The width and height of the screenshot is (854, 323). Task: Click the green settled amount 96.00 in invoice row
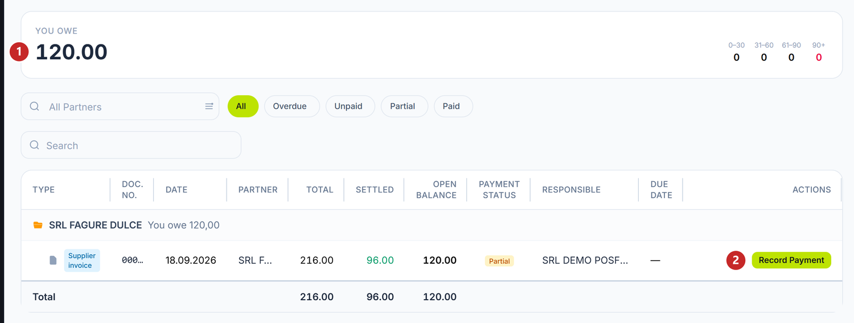[380, 260]
